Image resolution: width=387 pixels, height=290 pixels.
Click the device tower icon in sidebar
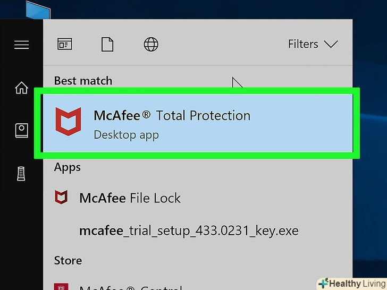coord(21,173)
